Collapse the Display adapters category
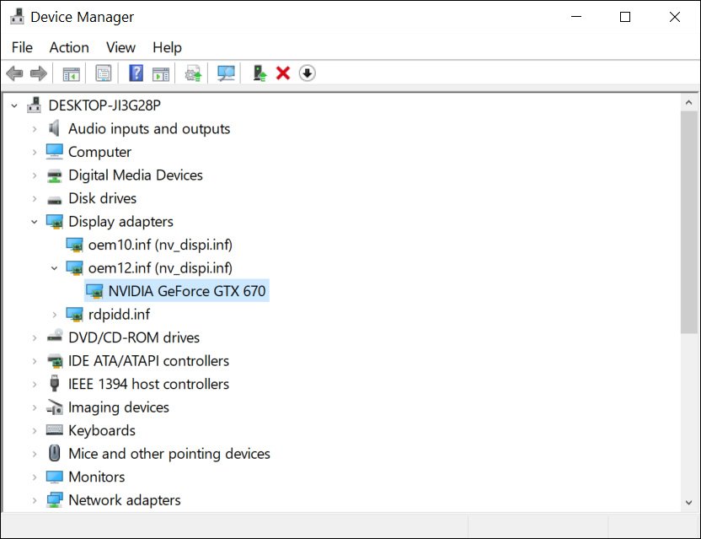The width and height of the screenshot is (701, 539). point(35,222)
